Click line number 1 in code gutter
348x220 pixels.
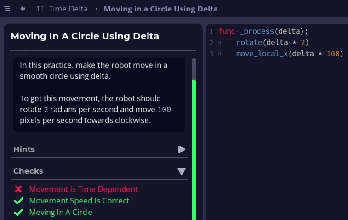(211, 32)
